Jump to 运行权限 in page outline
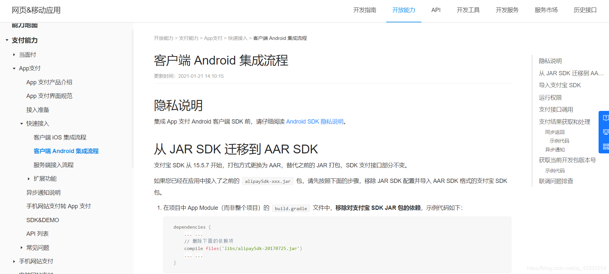 click(x=550, y=98)
